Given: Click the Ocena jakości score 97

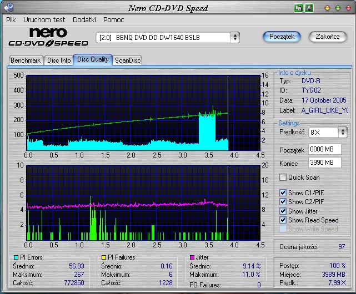Looking at the screenshot, I should coord(342,247).
